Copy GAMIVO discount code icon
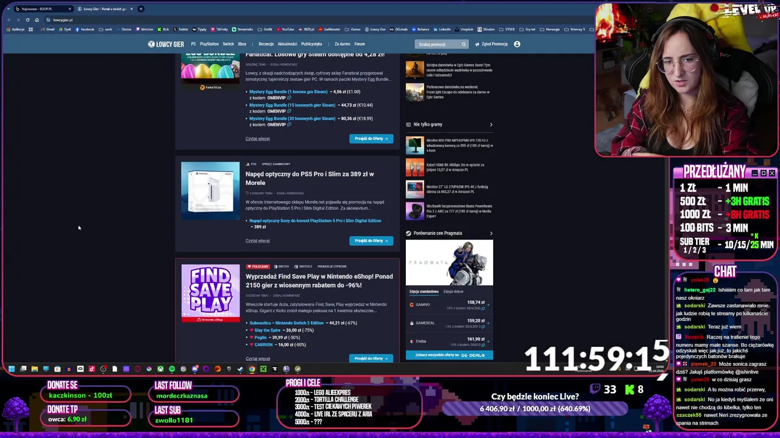The image size is (780, 438). [x=483, y=308]
